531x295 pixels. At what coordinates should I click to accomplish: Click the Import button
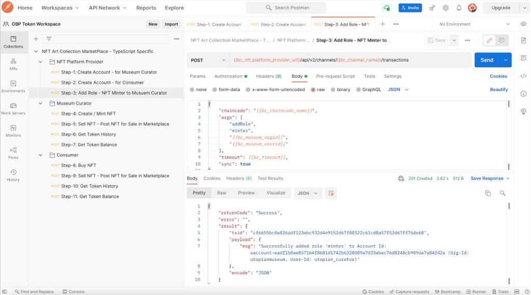click(x=171, y=24)
